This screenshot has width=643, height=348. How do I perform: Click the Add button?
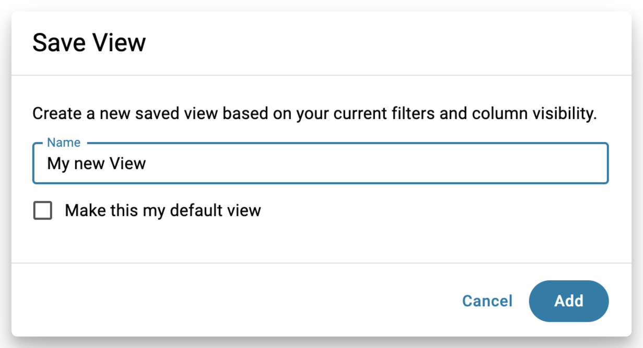pos(569,301)
